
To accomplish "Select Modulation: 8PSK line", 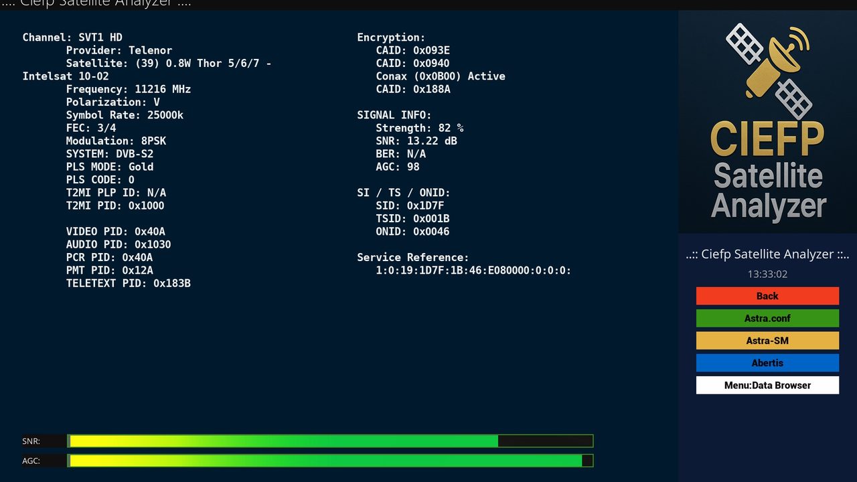I will tap(116, 141).
